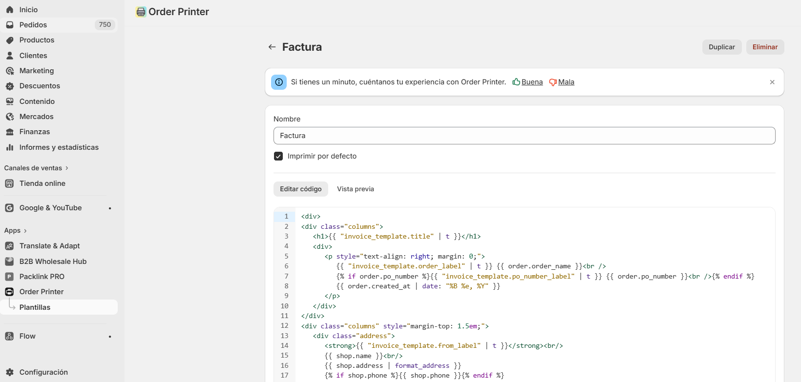801x382 pixels.
Task: Expand the Canales de ventas section
Action: 67,168
